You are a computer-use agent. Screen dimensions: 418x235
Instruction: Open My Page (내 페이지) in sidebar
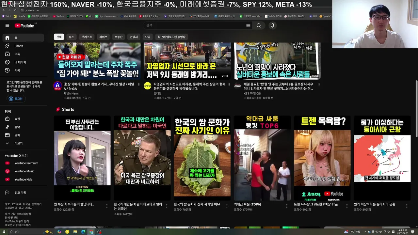pyautogui.click(x=24, y=62)
